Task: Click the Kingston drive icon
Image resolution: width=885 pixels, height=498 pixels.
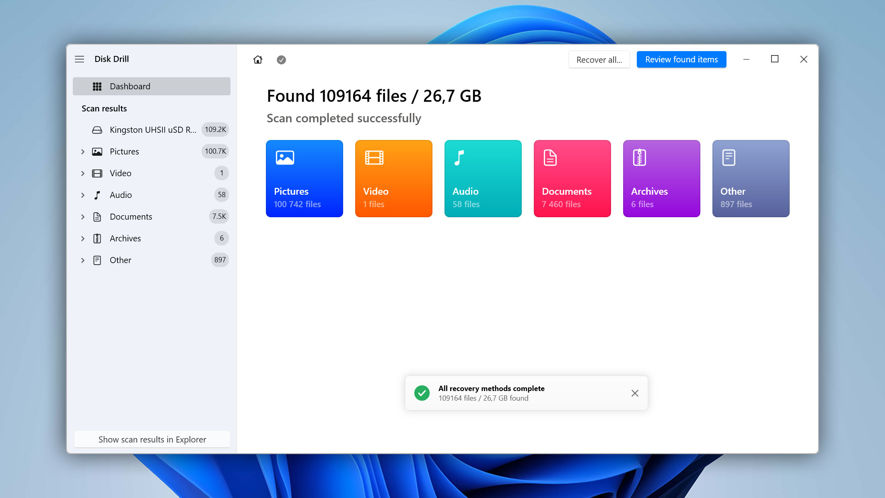Action: [x=97, y=130]
